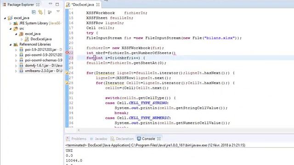This screenshot has width=294, height=165.
Task: Open the Problems tab
Action: coord(76,139)
